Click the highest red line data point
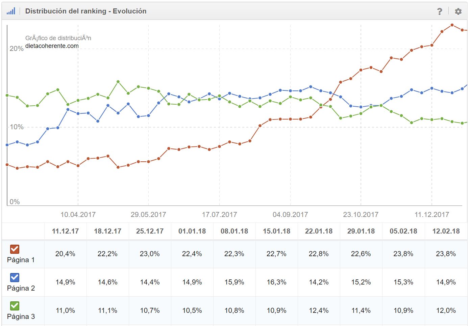 pos(452,25)
